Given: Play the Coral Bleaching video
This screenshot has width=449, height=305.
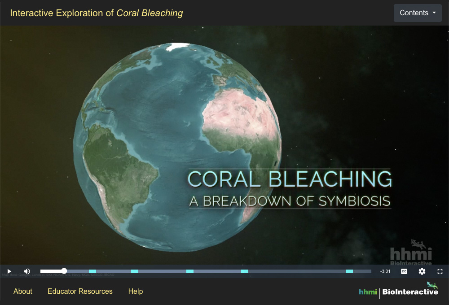Looking at the screenshot, I should pyautogui.click(x=9, y=271).
